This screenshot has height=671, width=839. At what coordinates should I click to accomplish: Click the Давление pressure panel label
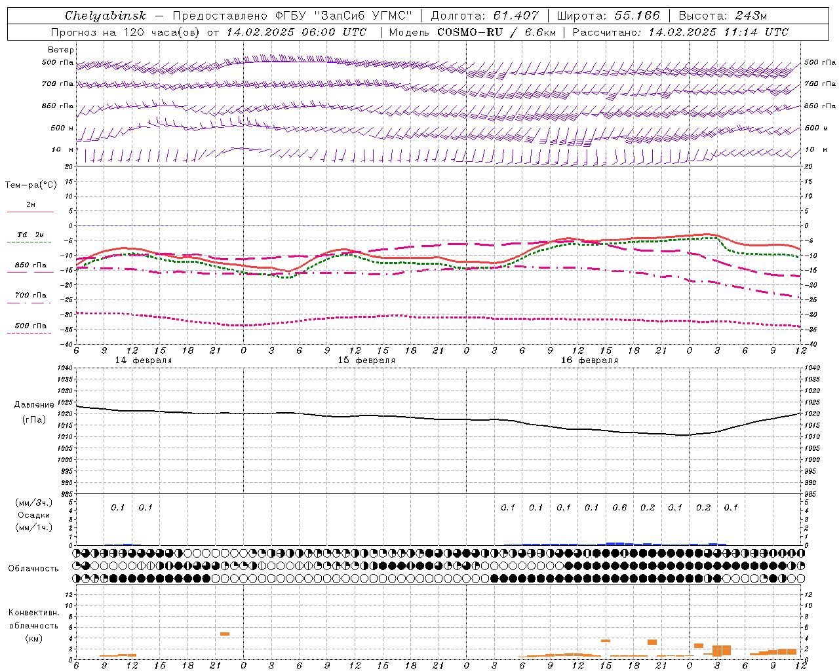click(x=34, y=405)
